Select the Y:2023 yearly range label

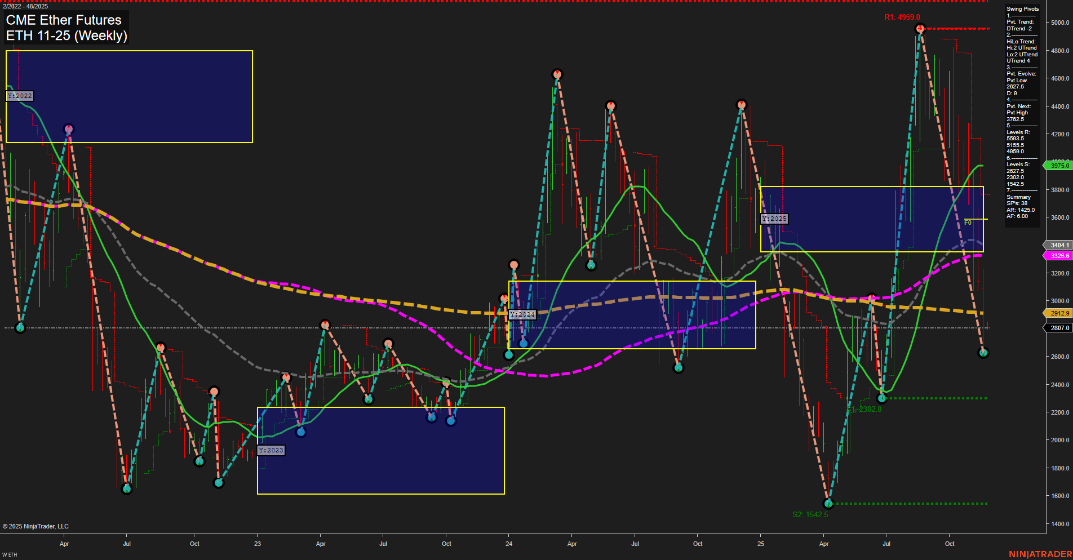271,450
